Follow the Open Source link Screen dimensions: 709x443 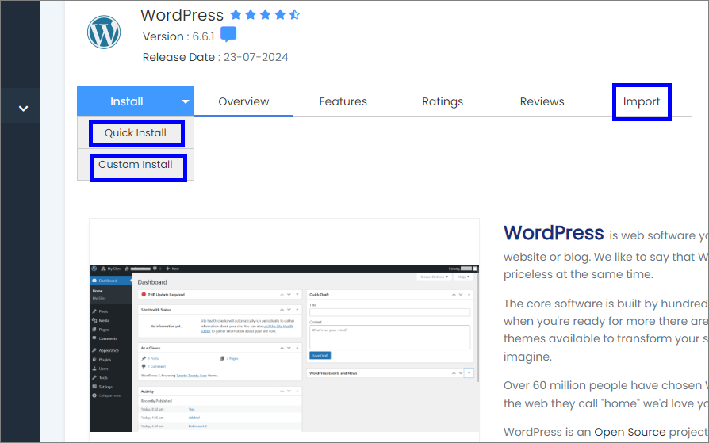[630, 432]
